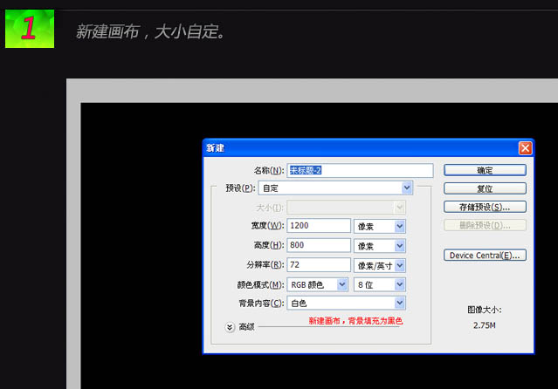Expand the 高级 (Advanced) section chevron
This screenshot has height=389, width=558.
(x=230, y=327)
